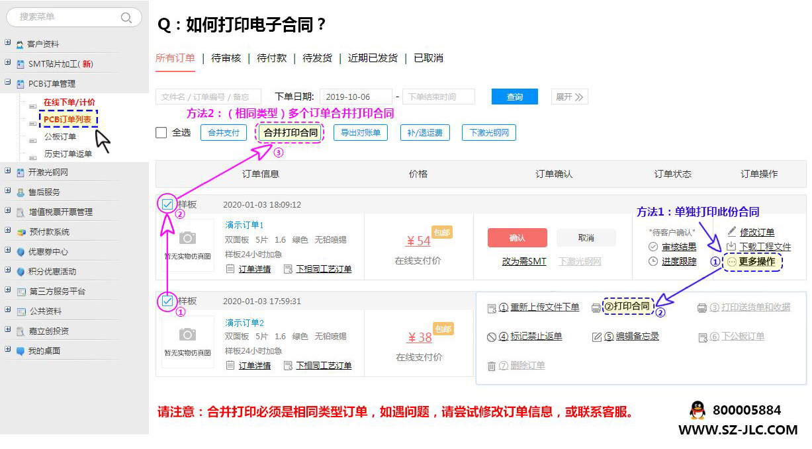
Task: Expand the 展开 advanced filter options
Action: click(569, 97)
